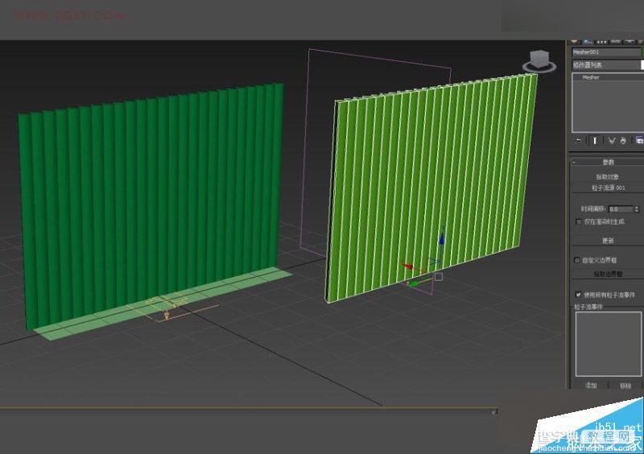Click the 拾取边界框 button

tap(608, 274)
